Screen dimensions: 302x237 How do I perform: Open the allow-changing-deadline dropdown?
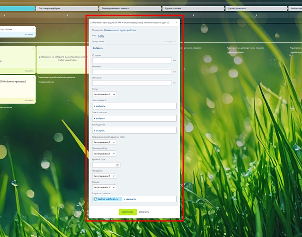[x=104, y=142]
